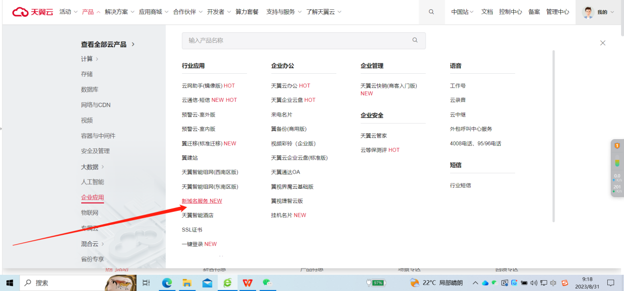Open the 解决方案 dropdown
The width and height of the screenshot is (624, 291).
tap(118, 11)
